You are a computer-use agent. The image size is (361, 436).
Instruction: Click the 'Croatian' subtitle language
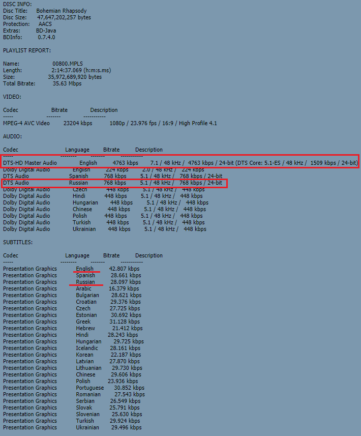(x=86, y=302)
